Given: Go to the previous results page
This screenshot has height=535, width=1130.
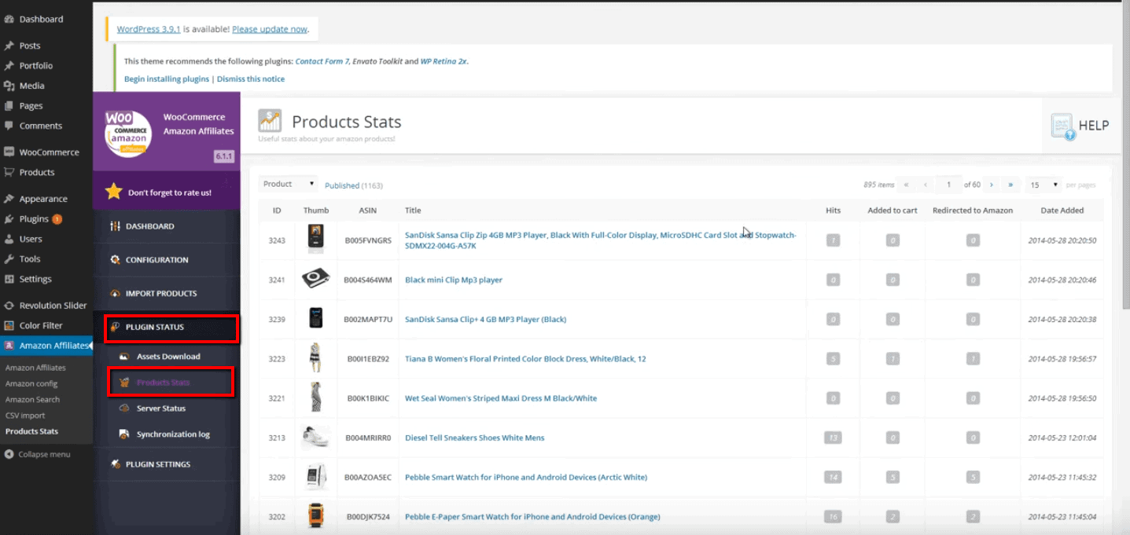Looking at the screenshot, I should click(x=926, y=185).
